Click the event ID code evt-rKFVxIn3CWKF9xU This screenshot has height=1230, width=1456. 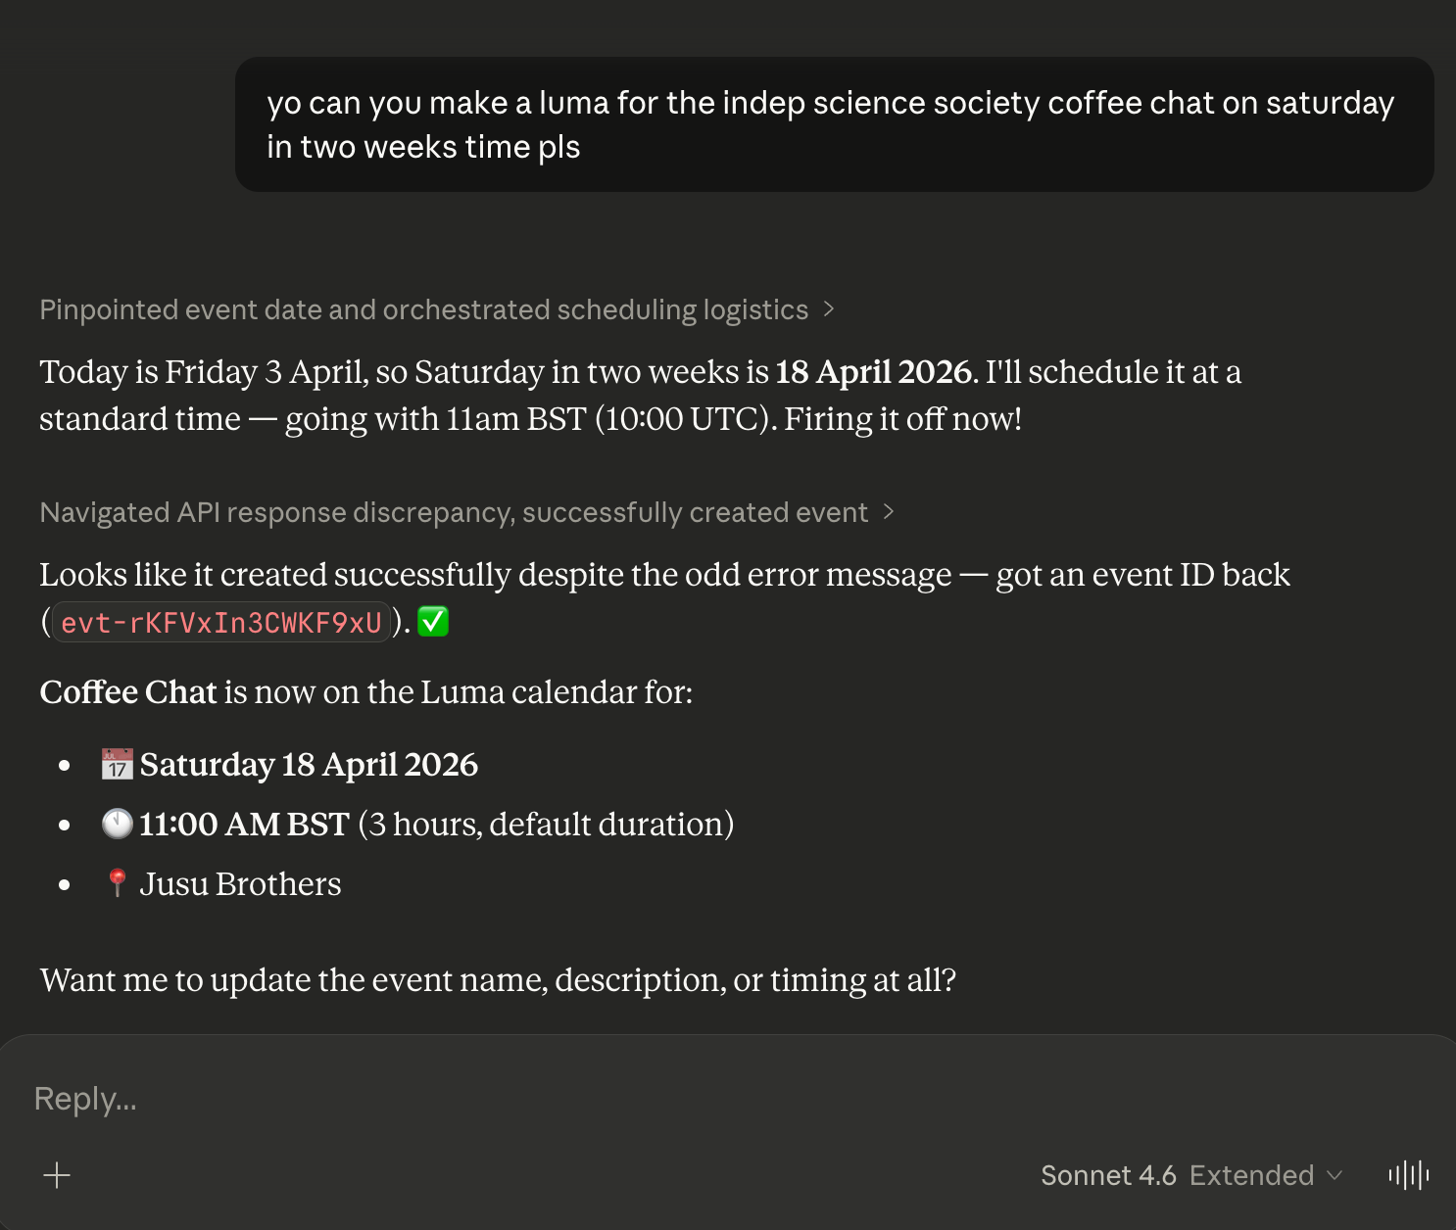(x=221, y=623)
